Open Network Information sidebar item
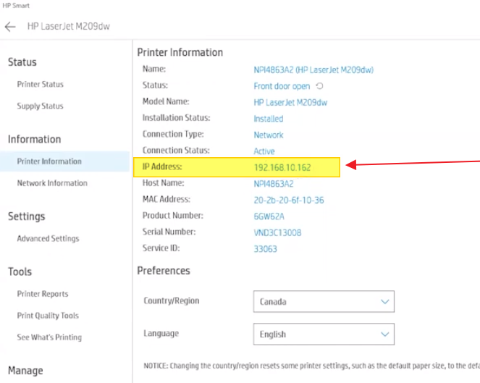Screen dimensions: 480x383 52,183
